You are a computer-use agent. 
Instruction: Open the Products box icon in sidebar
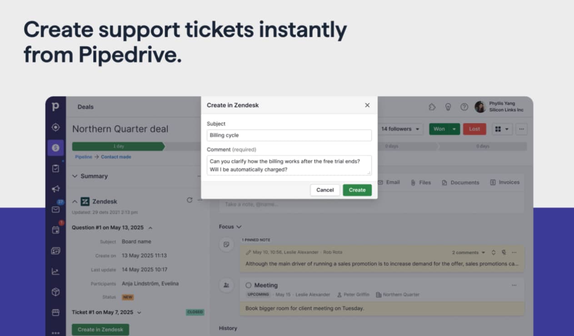click(x=55, y=292)
